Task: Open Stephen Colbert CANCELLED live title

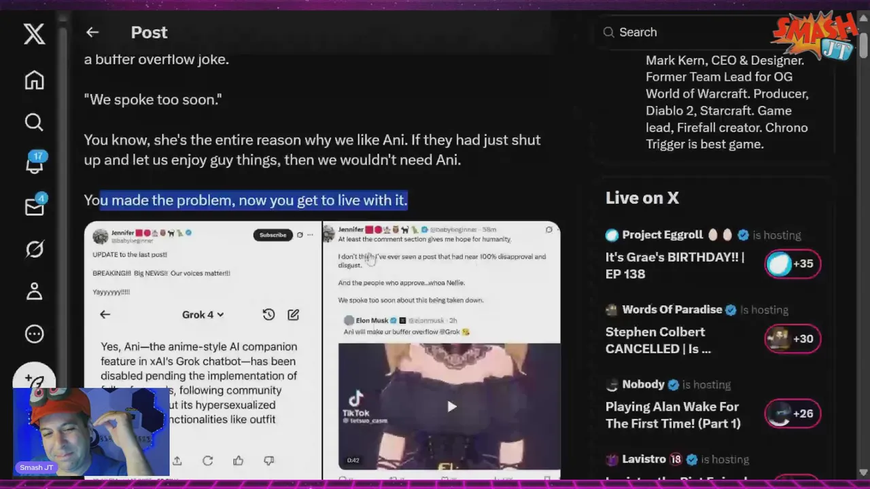Action: 658,340
